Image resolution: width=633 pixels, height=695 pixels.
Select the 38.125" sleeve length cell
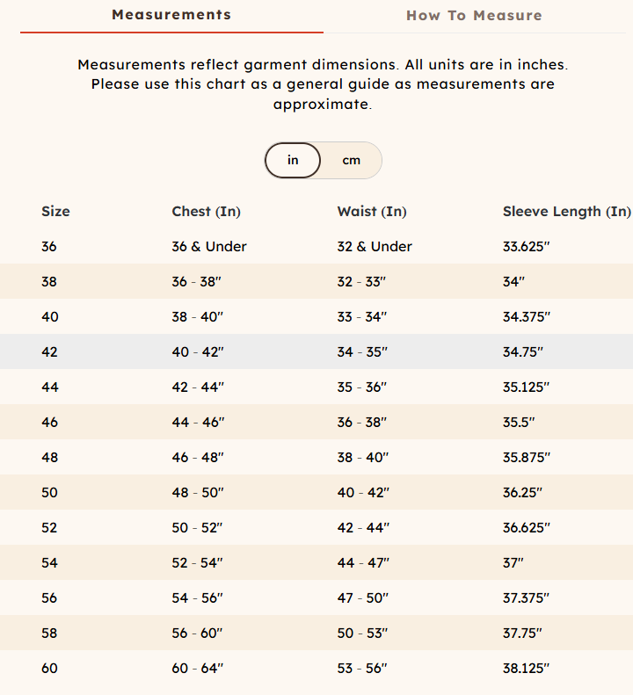pos(526,669)
